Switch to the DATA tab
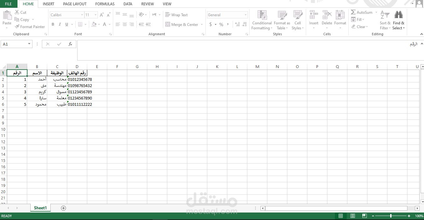This screenshot has height=220, width=424. (128, 4)
